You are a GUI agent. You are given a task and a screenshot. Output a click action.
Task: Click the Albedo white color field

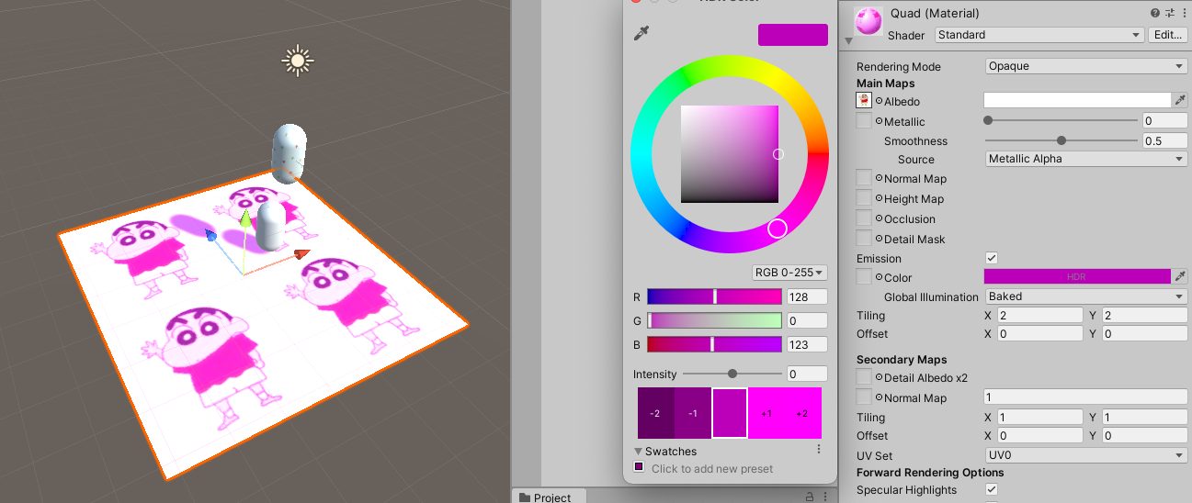click(1077, 101)
